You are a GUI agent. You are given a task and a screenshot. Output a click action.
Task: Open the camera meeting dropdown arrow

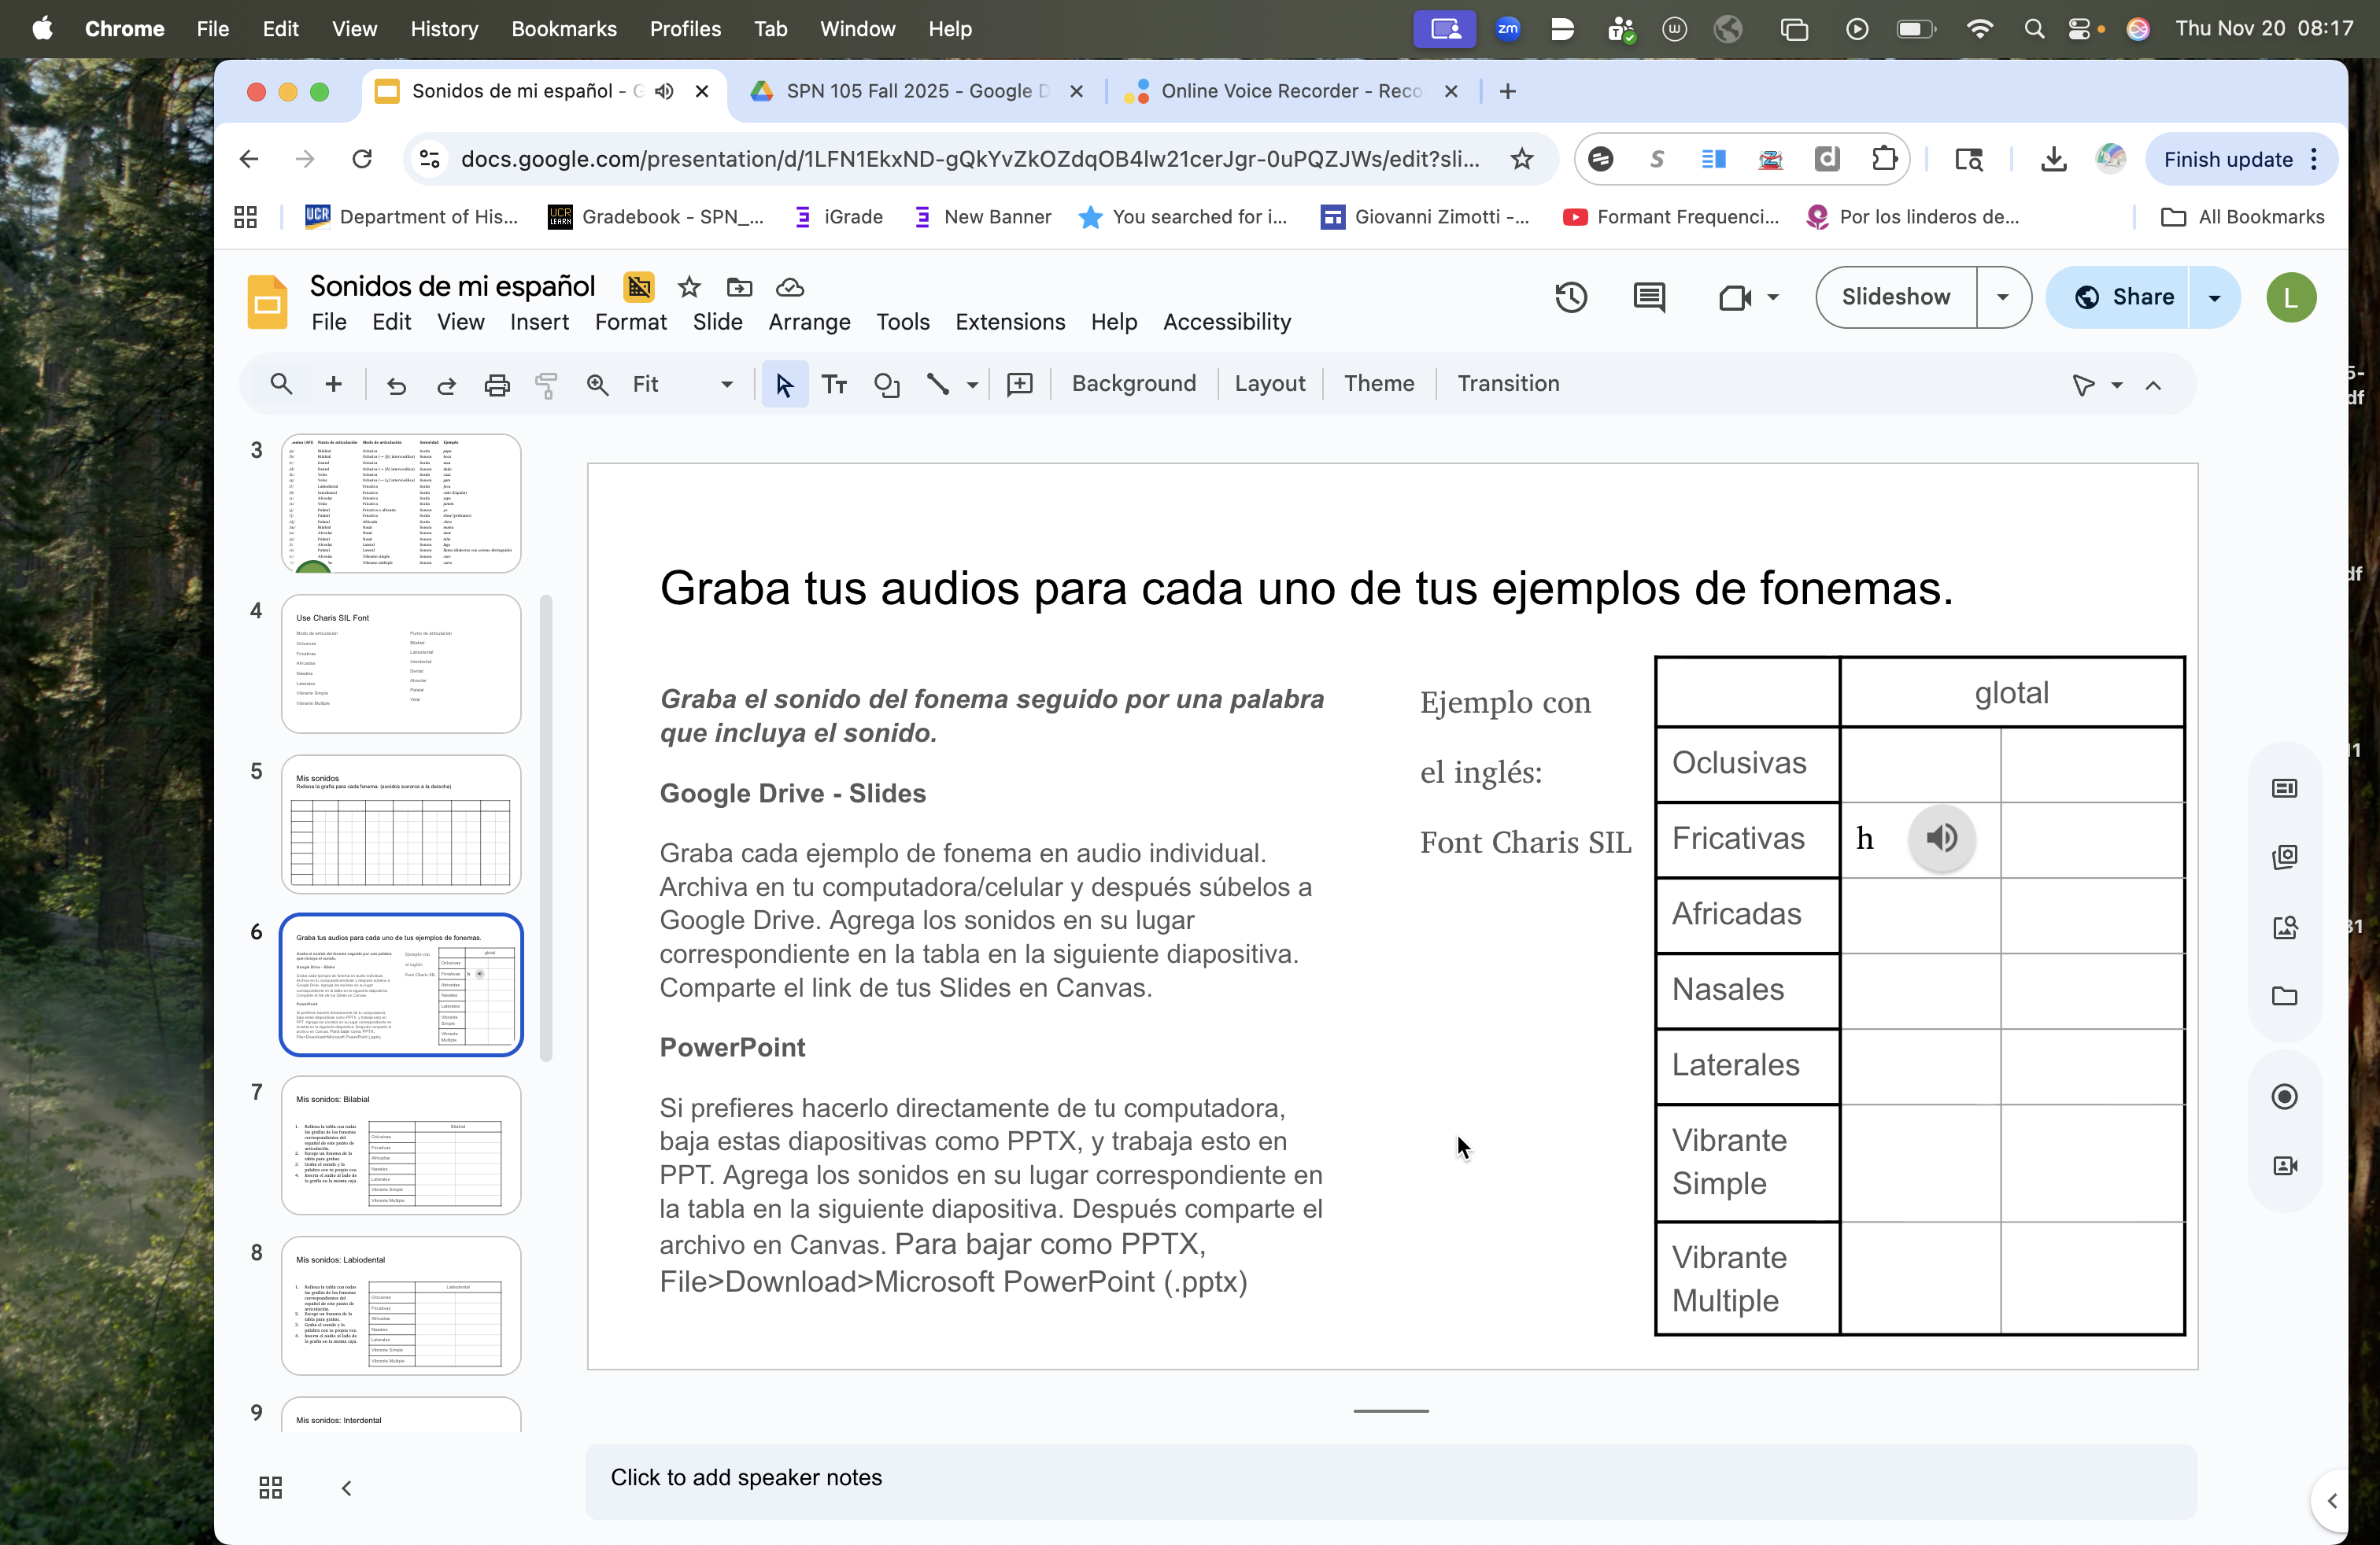click(x=1773, y=297)
